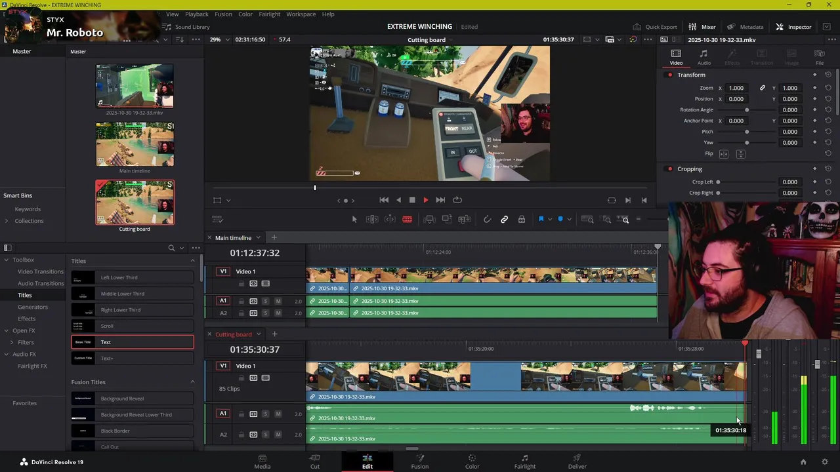840x472 pixels.
Task: Toggle the position lock icon
Action: 522,220
